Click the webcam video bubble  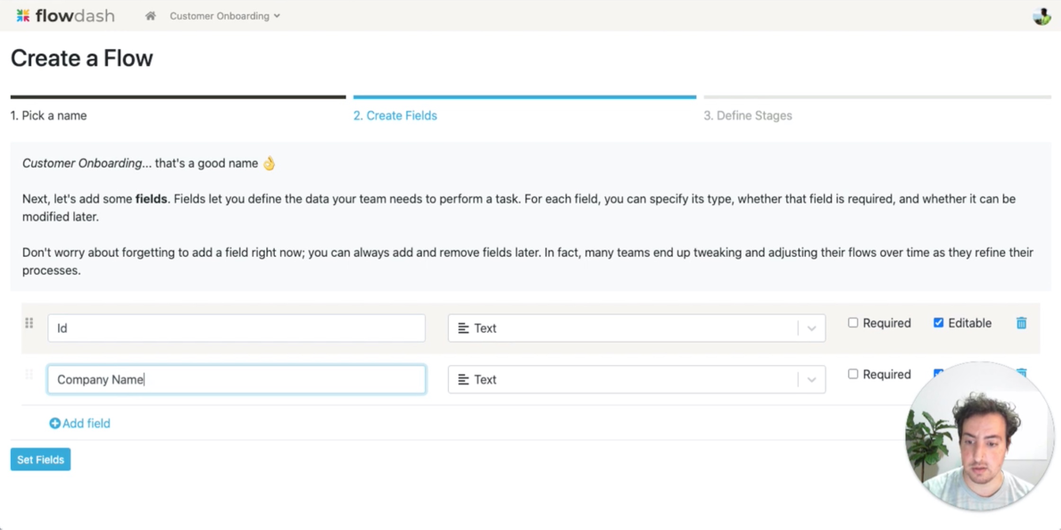[x=979, y=437]
